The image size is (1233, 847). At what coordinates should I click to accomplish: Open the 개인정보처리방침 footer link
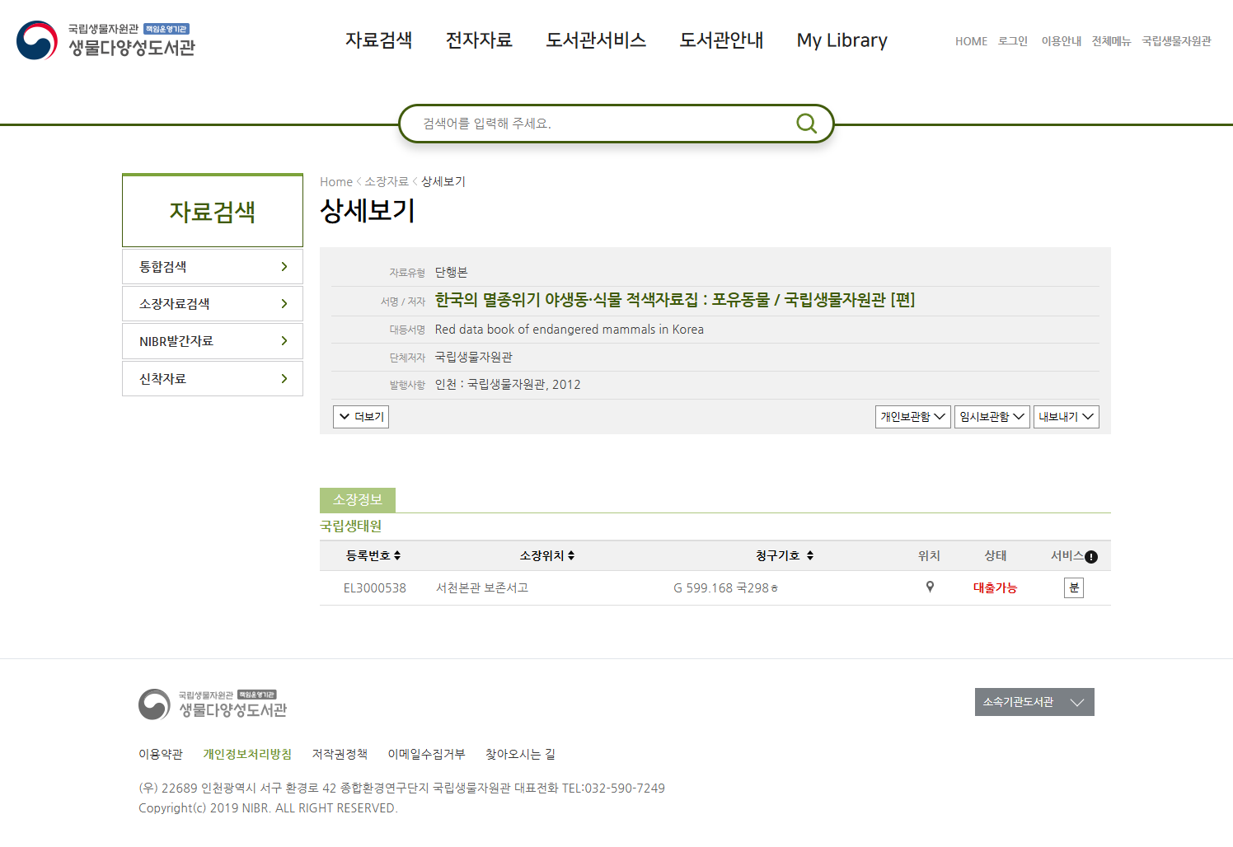247,754
